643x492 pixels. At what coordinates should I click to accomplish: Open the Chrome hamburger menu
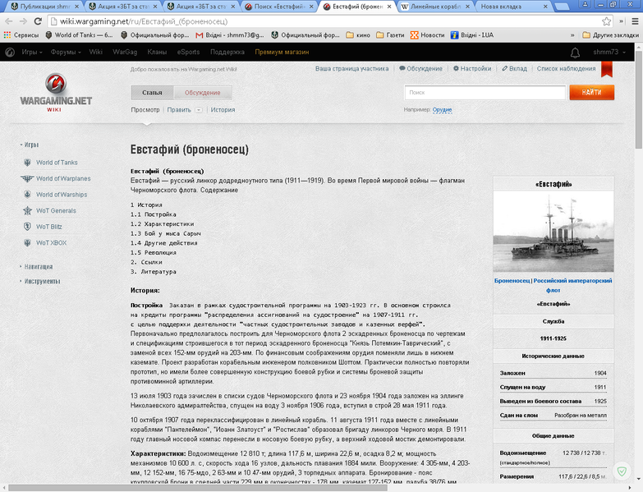pyautogui.click(x=635, y=21)
